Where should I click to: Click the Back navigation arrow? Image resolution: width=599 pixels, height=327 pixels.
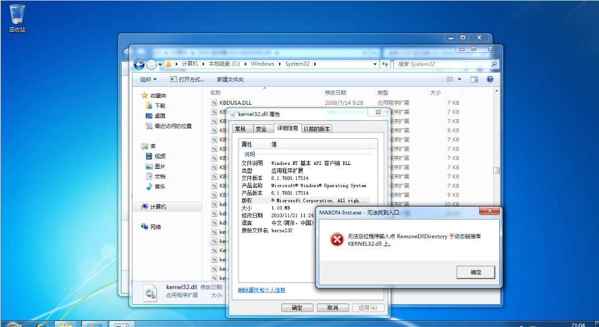(139, 64)
